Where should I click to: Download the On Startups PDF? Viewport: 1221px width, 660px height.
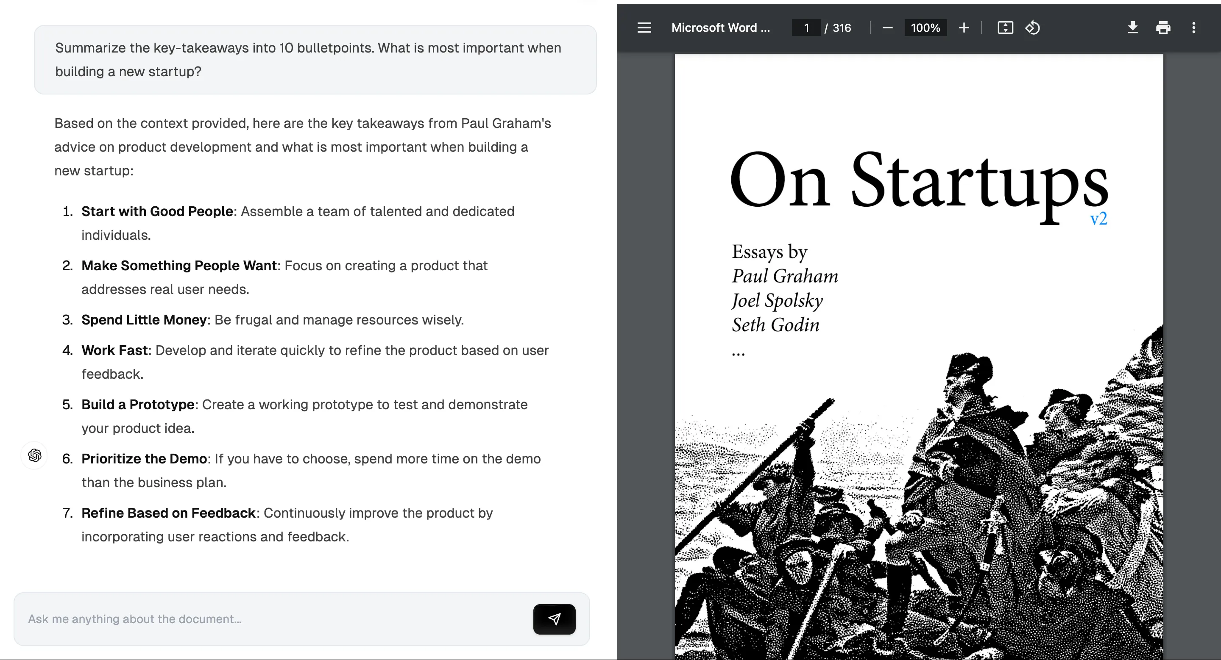(1133, 28)
